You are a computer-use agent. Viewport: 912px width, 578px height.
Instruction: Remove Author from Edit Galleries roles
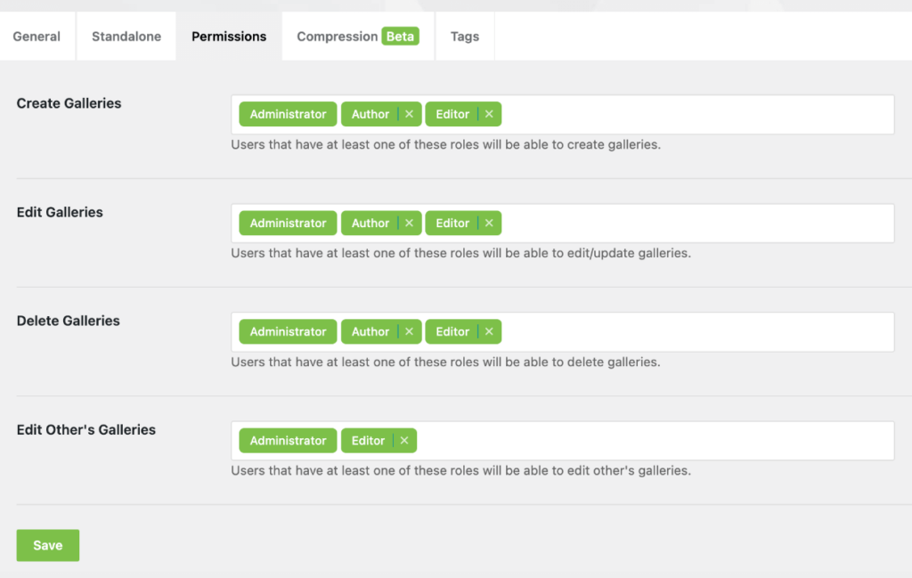(410, 223)
